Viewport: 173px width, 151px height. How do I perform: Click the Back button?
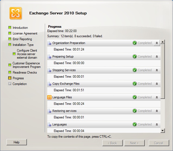112,143
